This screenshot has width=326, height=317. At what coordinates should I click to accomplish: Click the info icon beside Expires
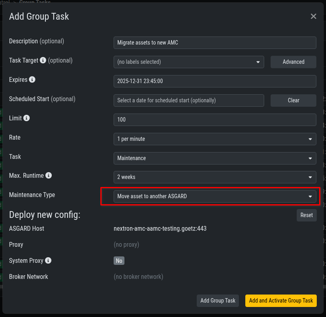[33, 80]
